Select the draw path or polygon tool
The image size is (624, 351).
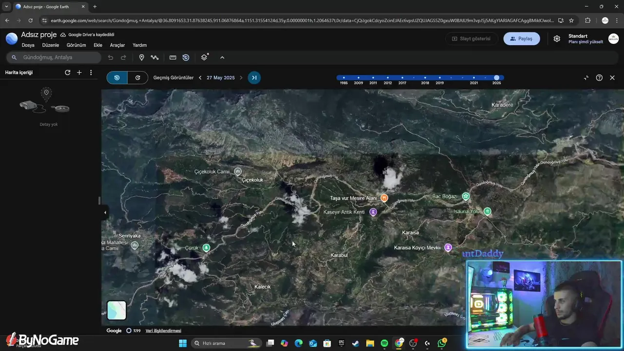(155, 58)
